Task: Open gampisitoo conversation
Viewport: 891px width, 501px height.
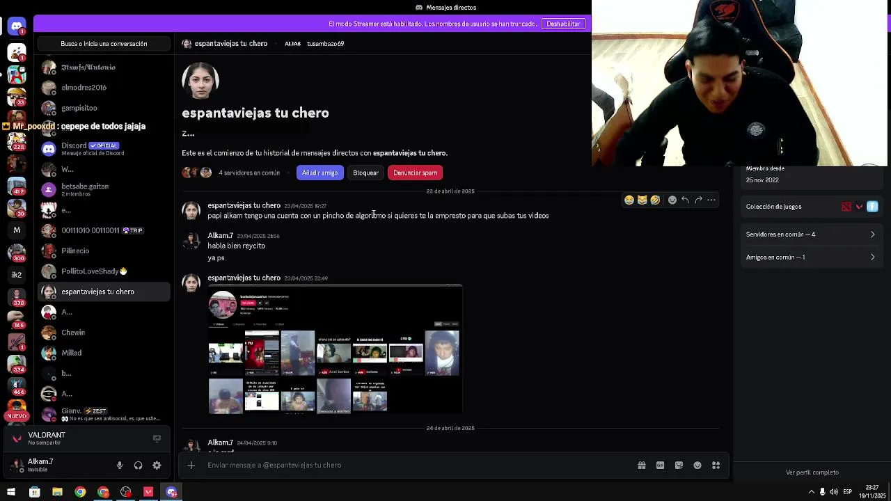Action: click(x=104, y=108)
